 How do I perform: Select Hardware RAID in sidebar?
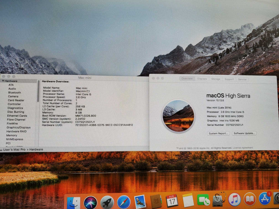16,131
